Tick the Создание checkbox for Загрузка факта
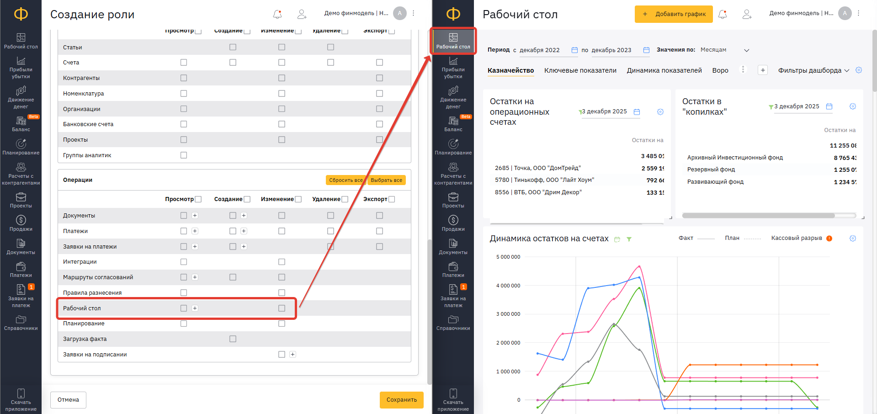The height and width of the screenshot is (414, 877). 233,339
